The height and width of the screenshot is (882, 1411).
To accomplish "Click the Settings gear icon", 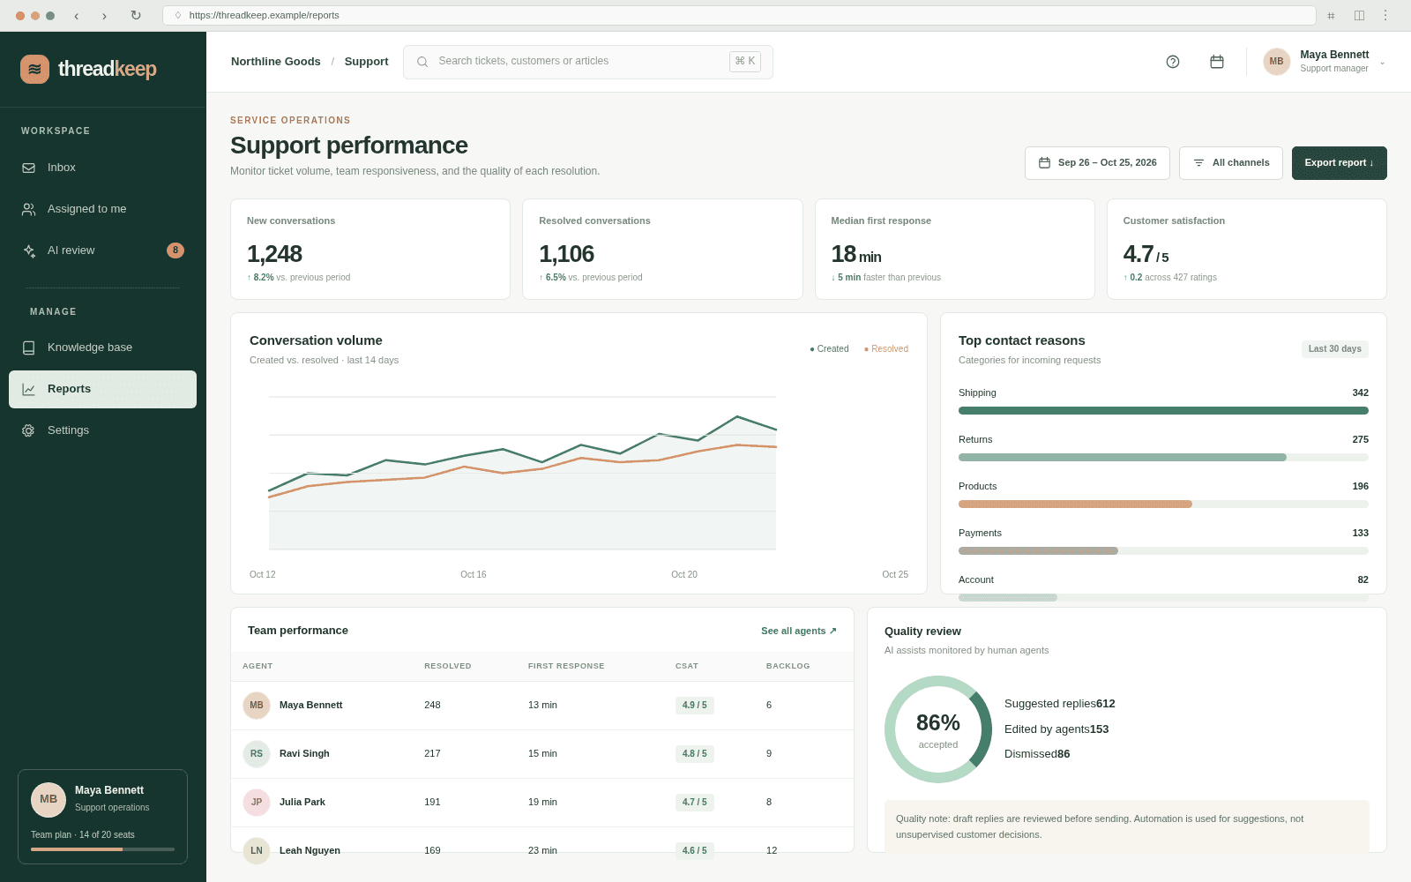I will click(29, 430).
